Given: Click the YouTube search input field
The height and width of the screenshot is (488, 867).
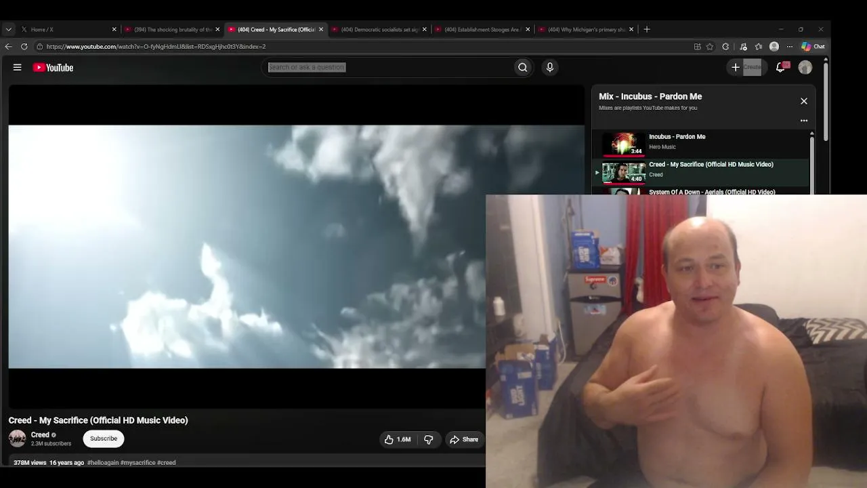Looking at the screenshot, I should click(x=387, y=67).
